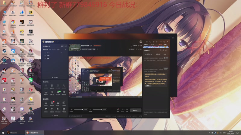Select the 在线用户 tab in the 弹幕助手 panel
The image size is (241, 135).
tap(149, 54)
